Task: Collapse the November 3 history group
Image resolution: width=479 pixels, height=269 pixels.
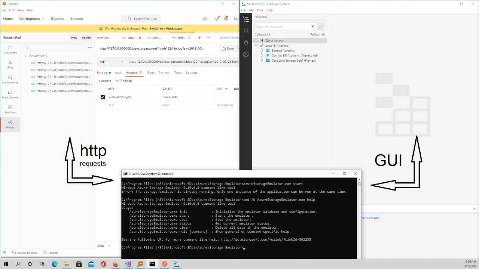Action: coord(25,56)
